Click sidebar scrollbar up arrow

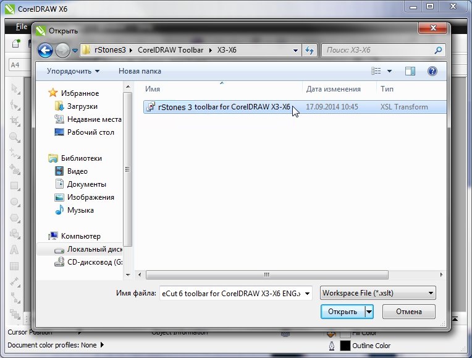[128, 87]
